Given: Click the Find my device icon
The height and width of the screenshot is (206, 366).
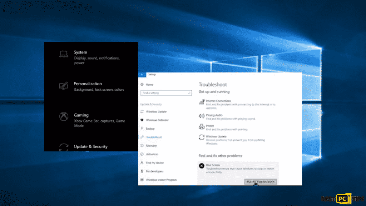Looking at the screenshot, I should coord(142,163).
